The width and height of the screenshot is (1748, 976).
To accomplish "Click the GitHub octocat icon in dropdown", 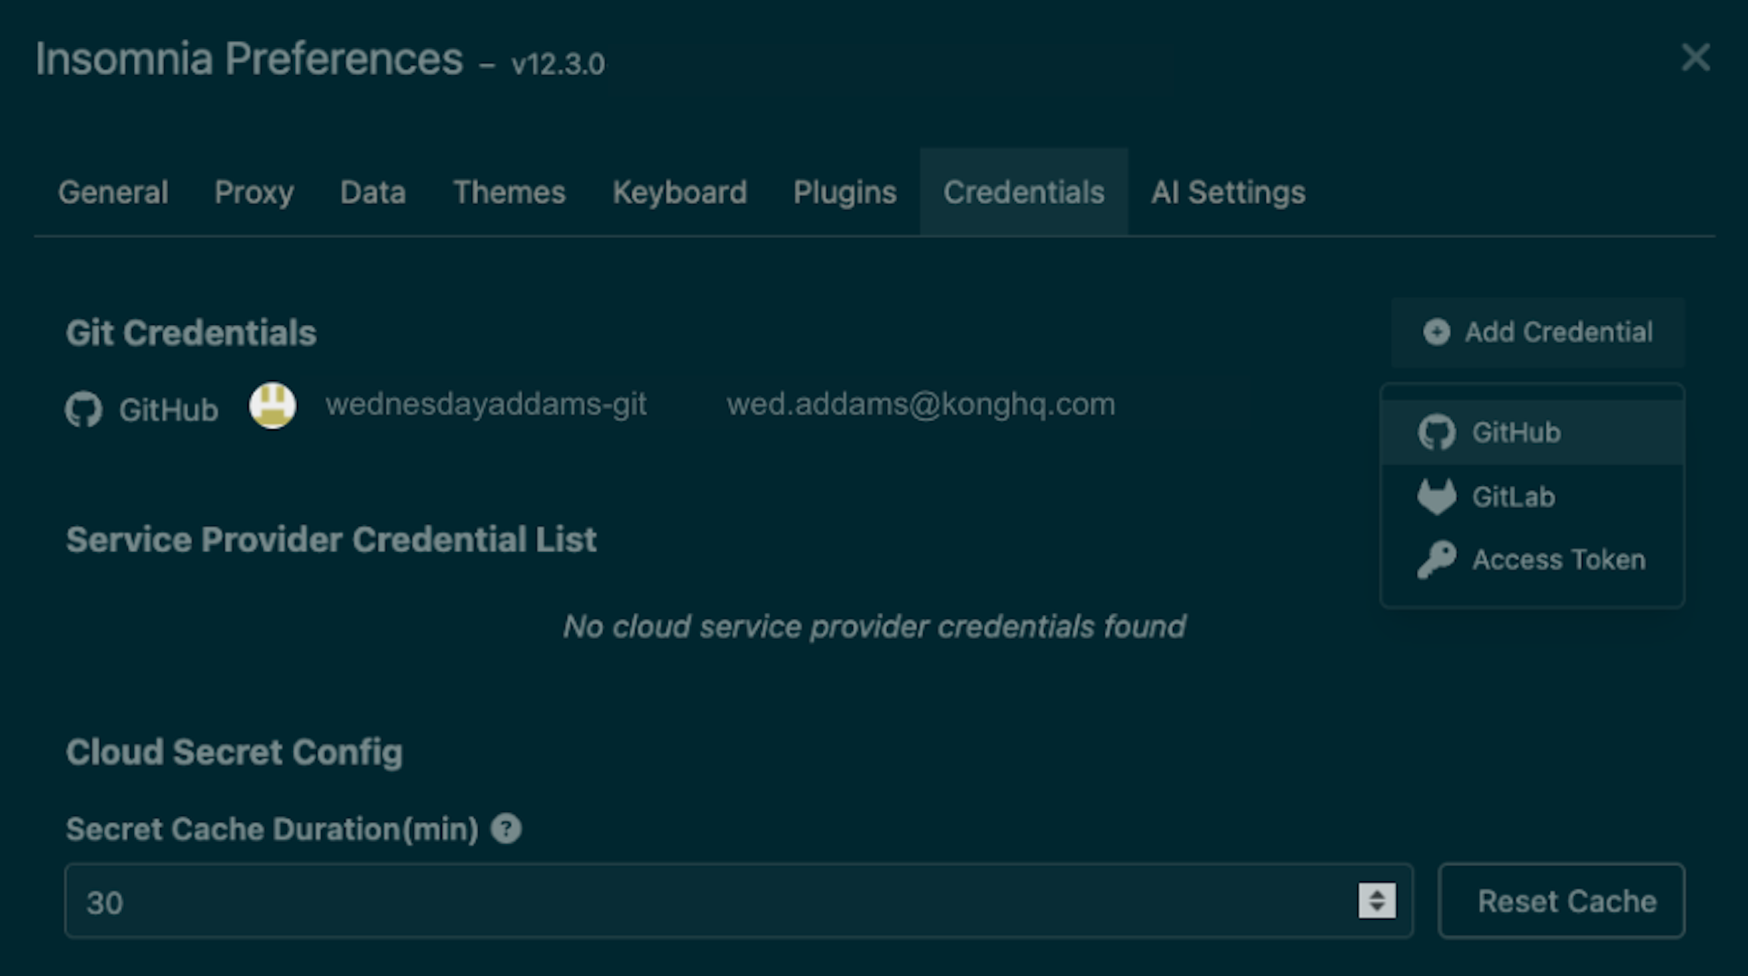I will [x=1436, y=433].
